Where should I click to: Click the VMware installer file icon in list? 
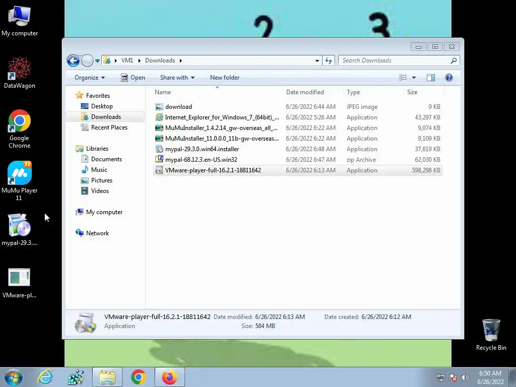tap(159, 170)
